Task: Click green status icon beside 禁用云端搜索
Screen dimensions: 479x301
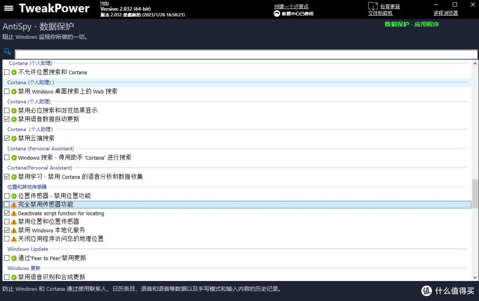Action: [14, 139]
